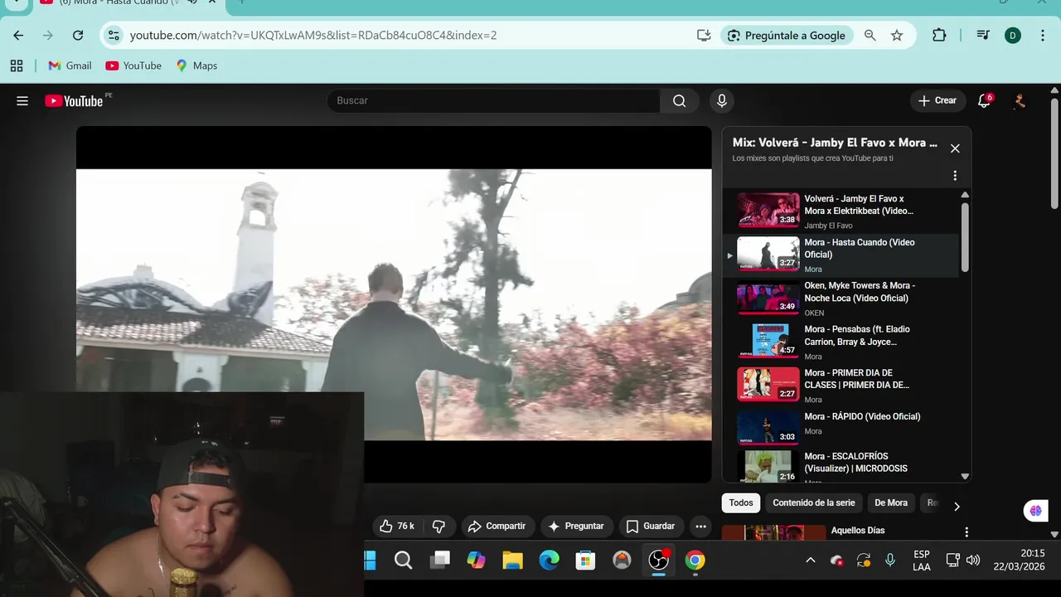Viewport: 1061px width, 597px height.
Task: Open the Chrome profile D avatar
Action: 1012,35
